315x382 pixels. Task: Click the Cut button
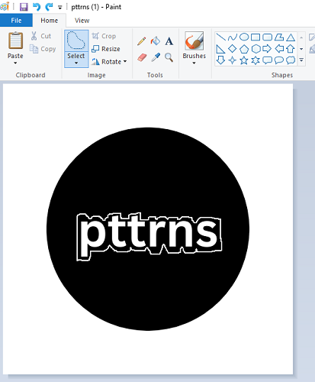(x=41, y=36)
